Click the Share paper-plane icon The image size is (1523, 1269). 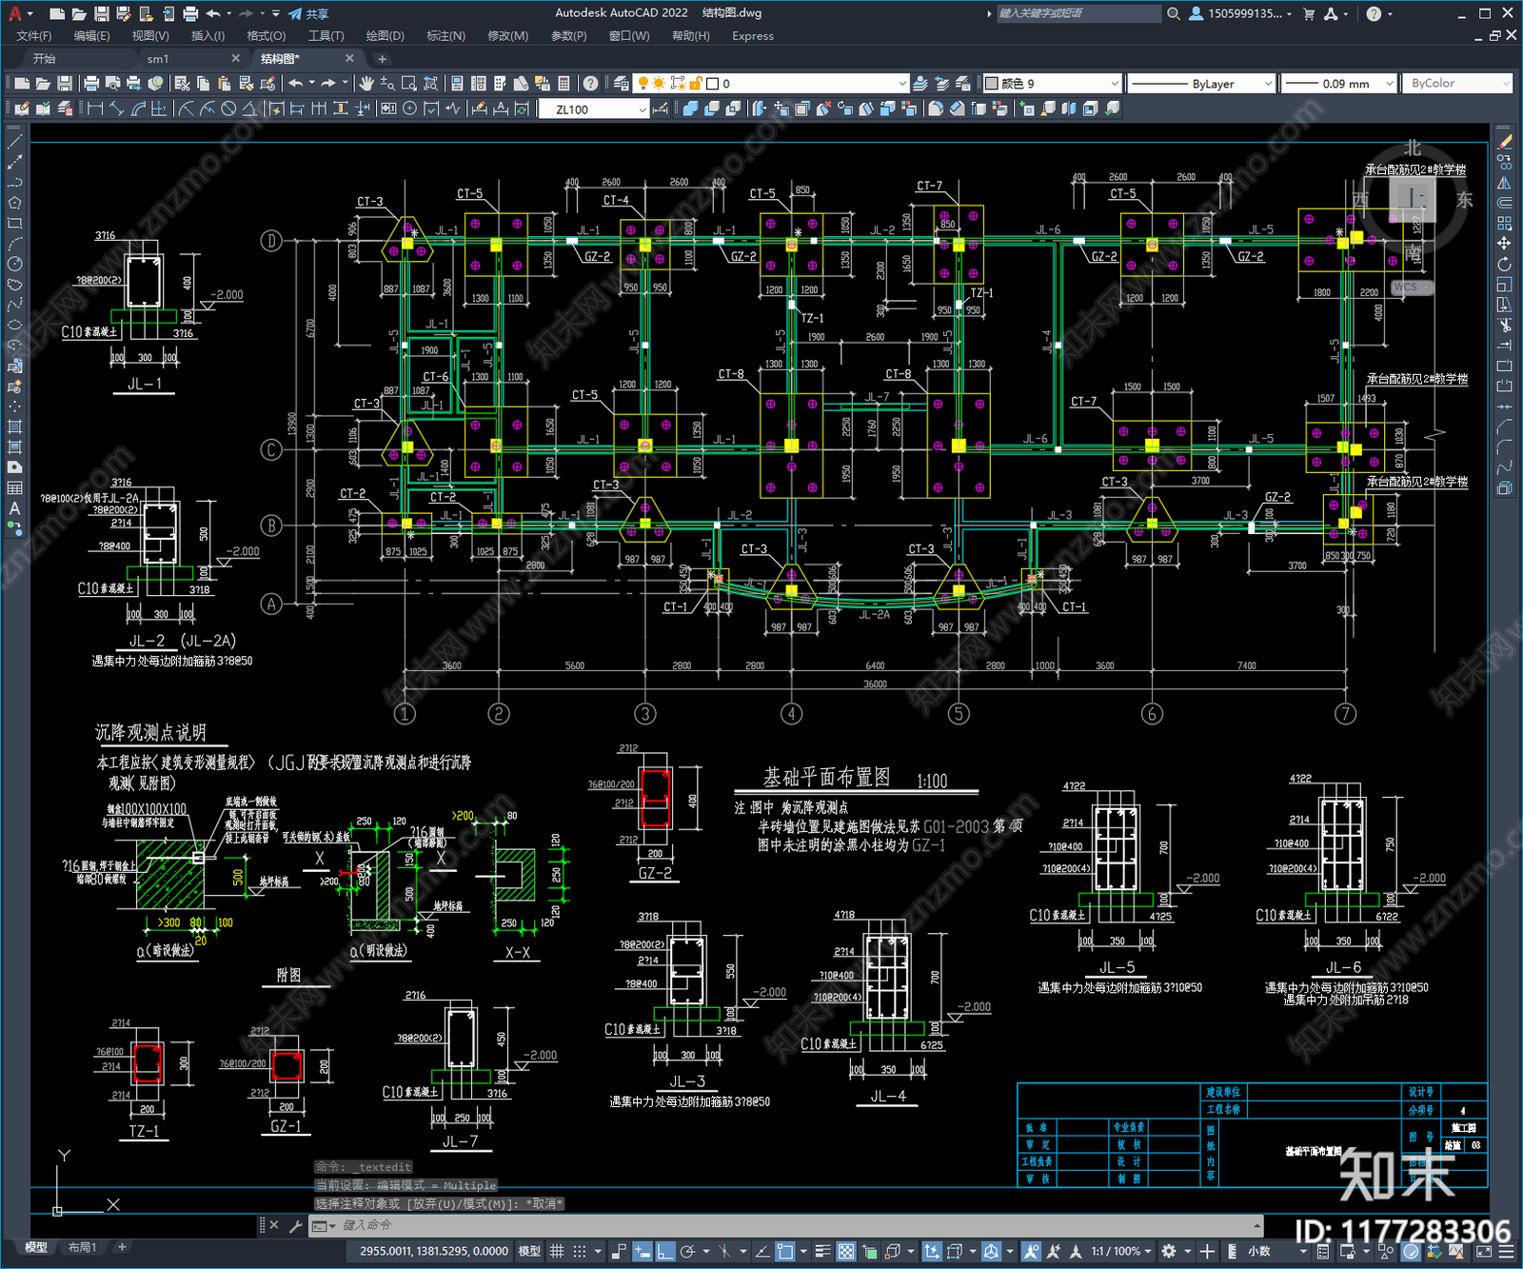coord(295,13)
